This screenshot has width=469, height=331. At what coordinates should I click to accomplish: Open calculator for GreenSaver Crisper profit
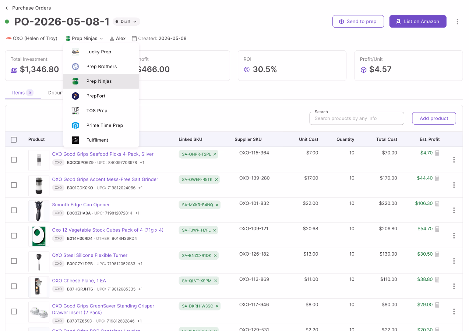437,305
